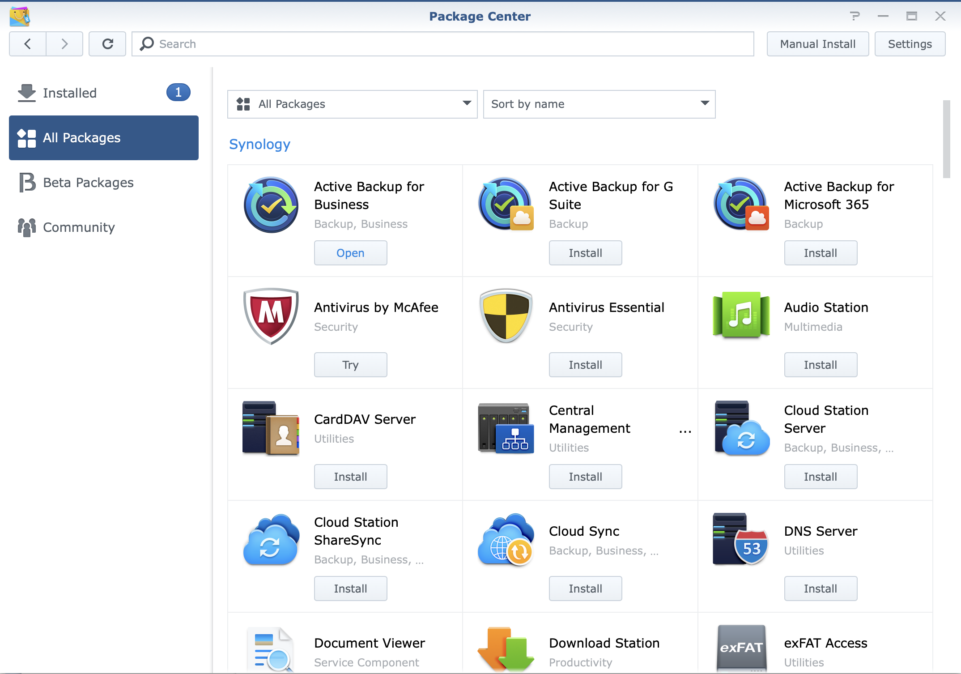The height and width of the screenshot is (674, 961).
Task: Install DNS Server
Action: [x=821, y=589]
